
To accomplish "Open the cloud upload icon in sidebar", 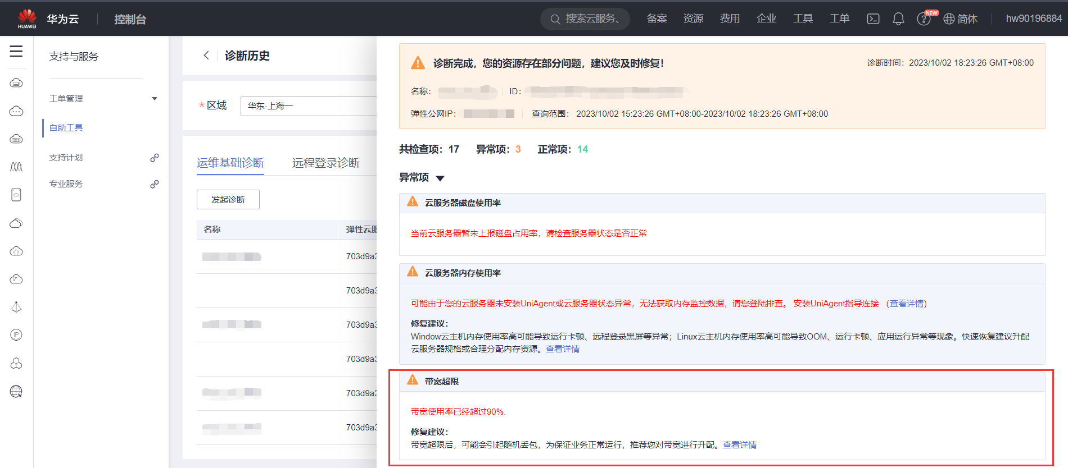I will 16,251.
